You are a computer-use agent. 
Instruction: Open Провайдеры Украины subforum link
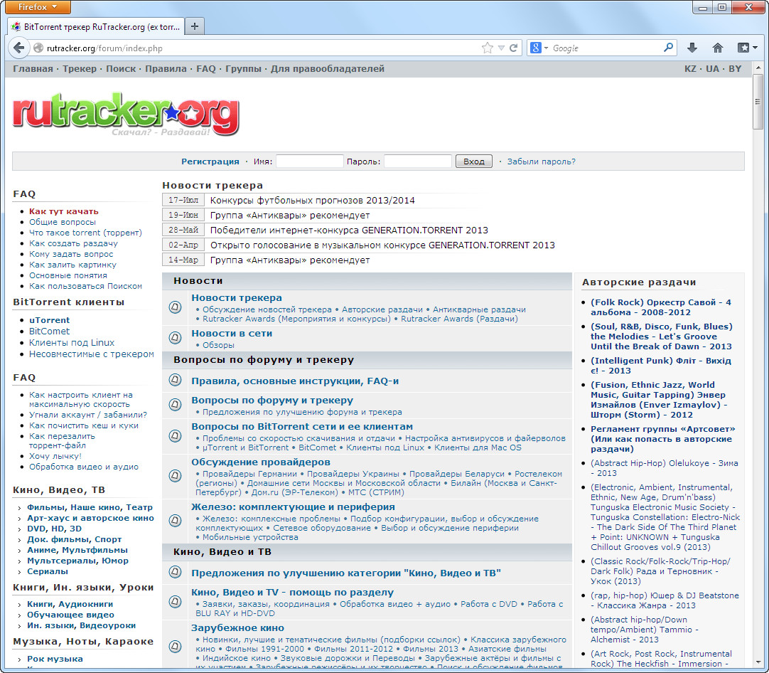pyautogui.click(x=353, y=474)
